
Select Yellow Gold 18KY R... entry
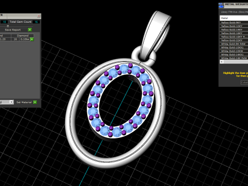tap(234, 37)
